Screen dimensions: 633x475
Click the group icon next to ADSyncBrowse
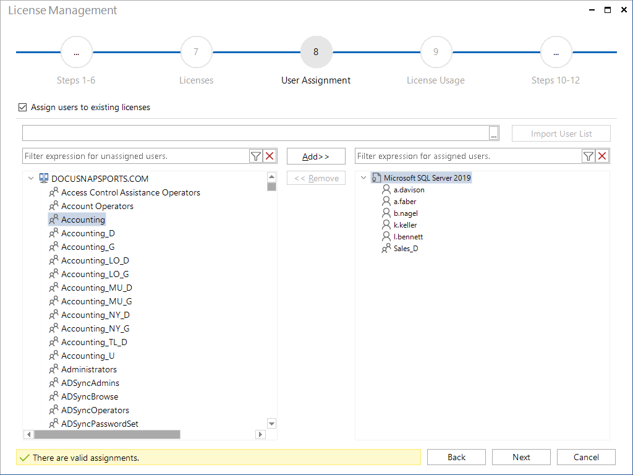point(54,396)
